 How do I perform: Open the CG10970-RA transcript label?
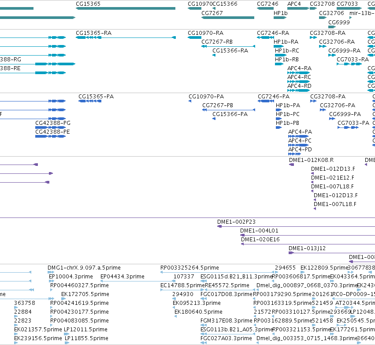pos(206,33)
